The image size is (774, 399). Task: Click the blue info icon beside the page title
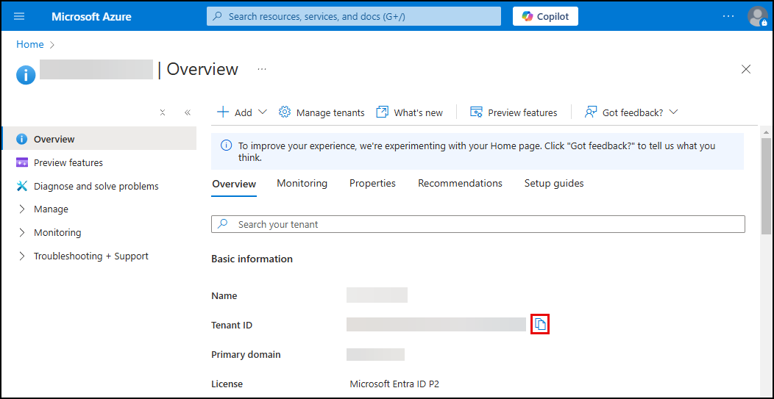click(26, 75)
